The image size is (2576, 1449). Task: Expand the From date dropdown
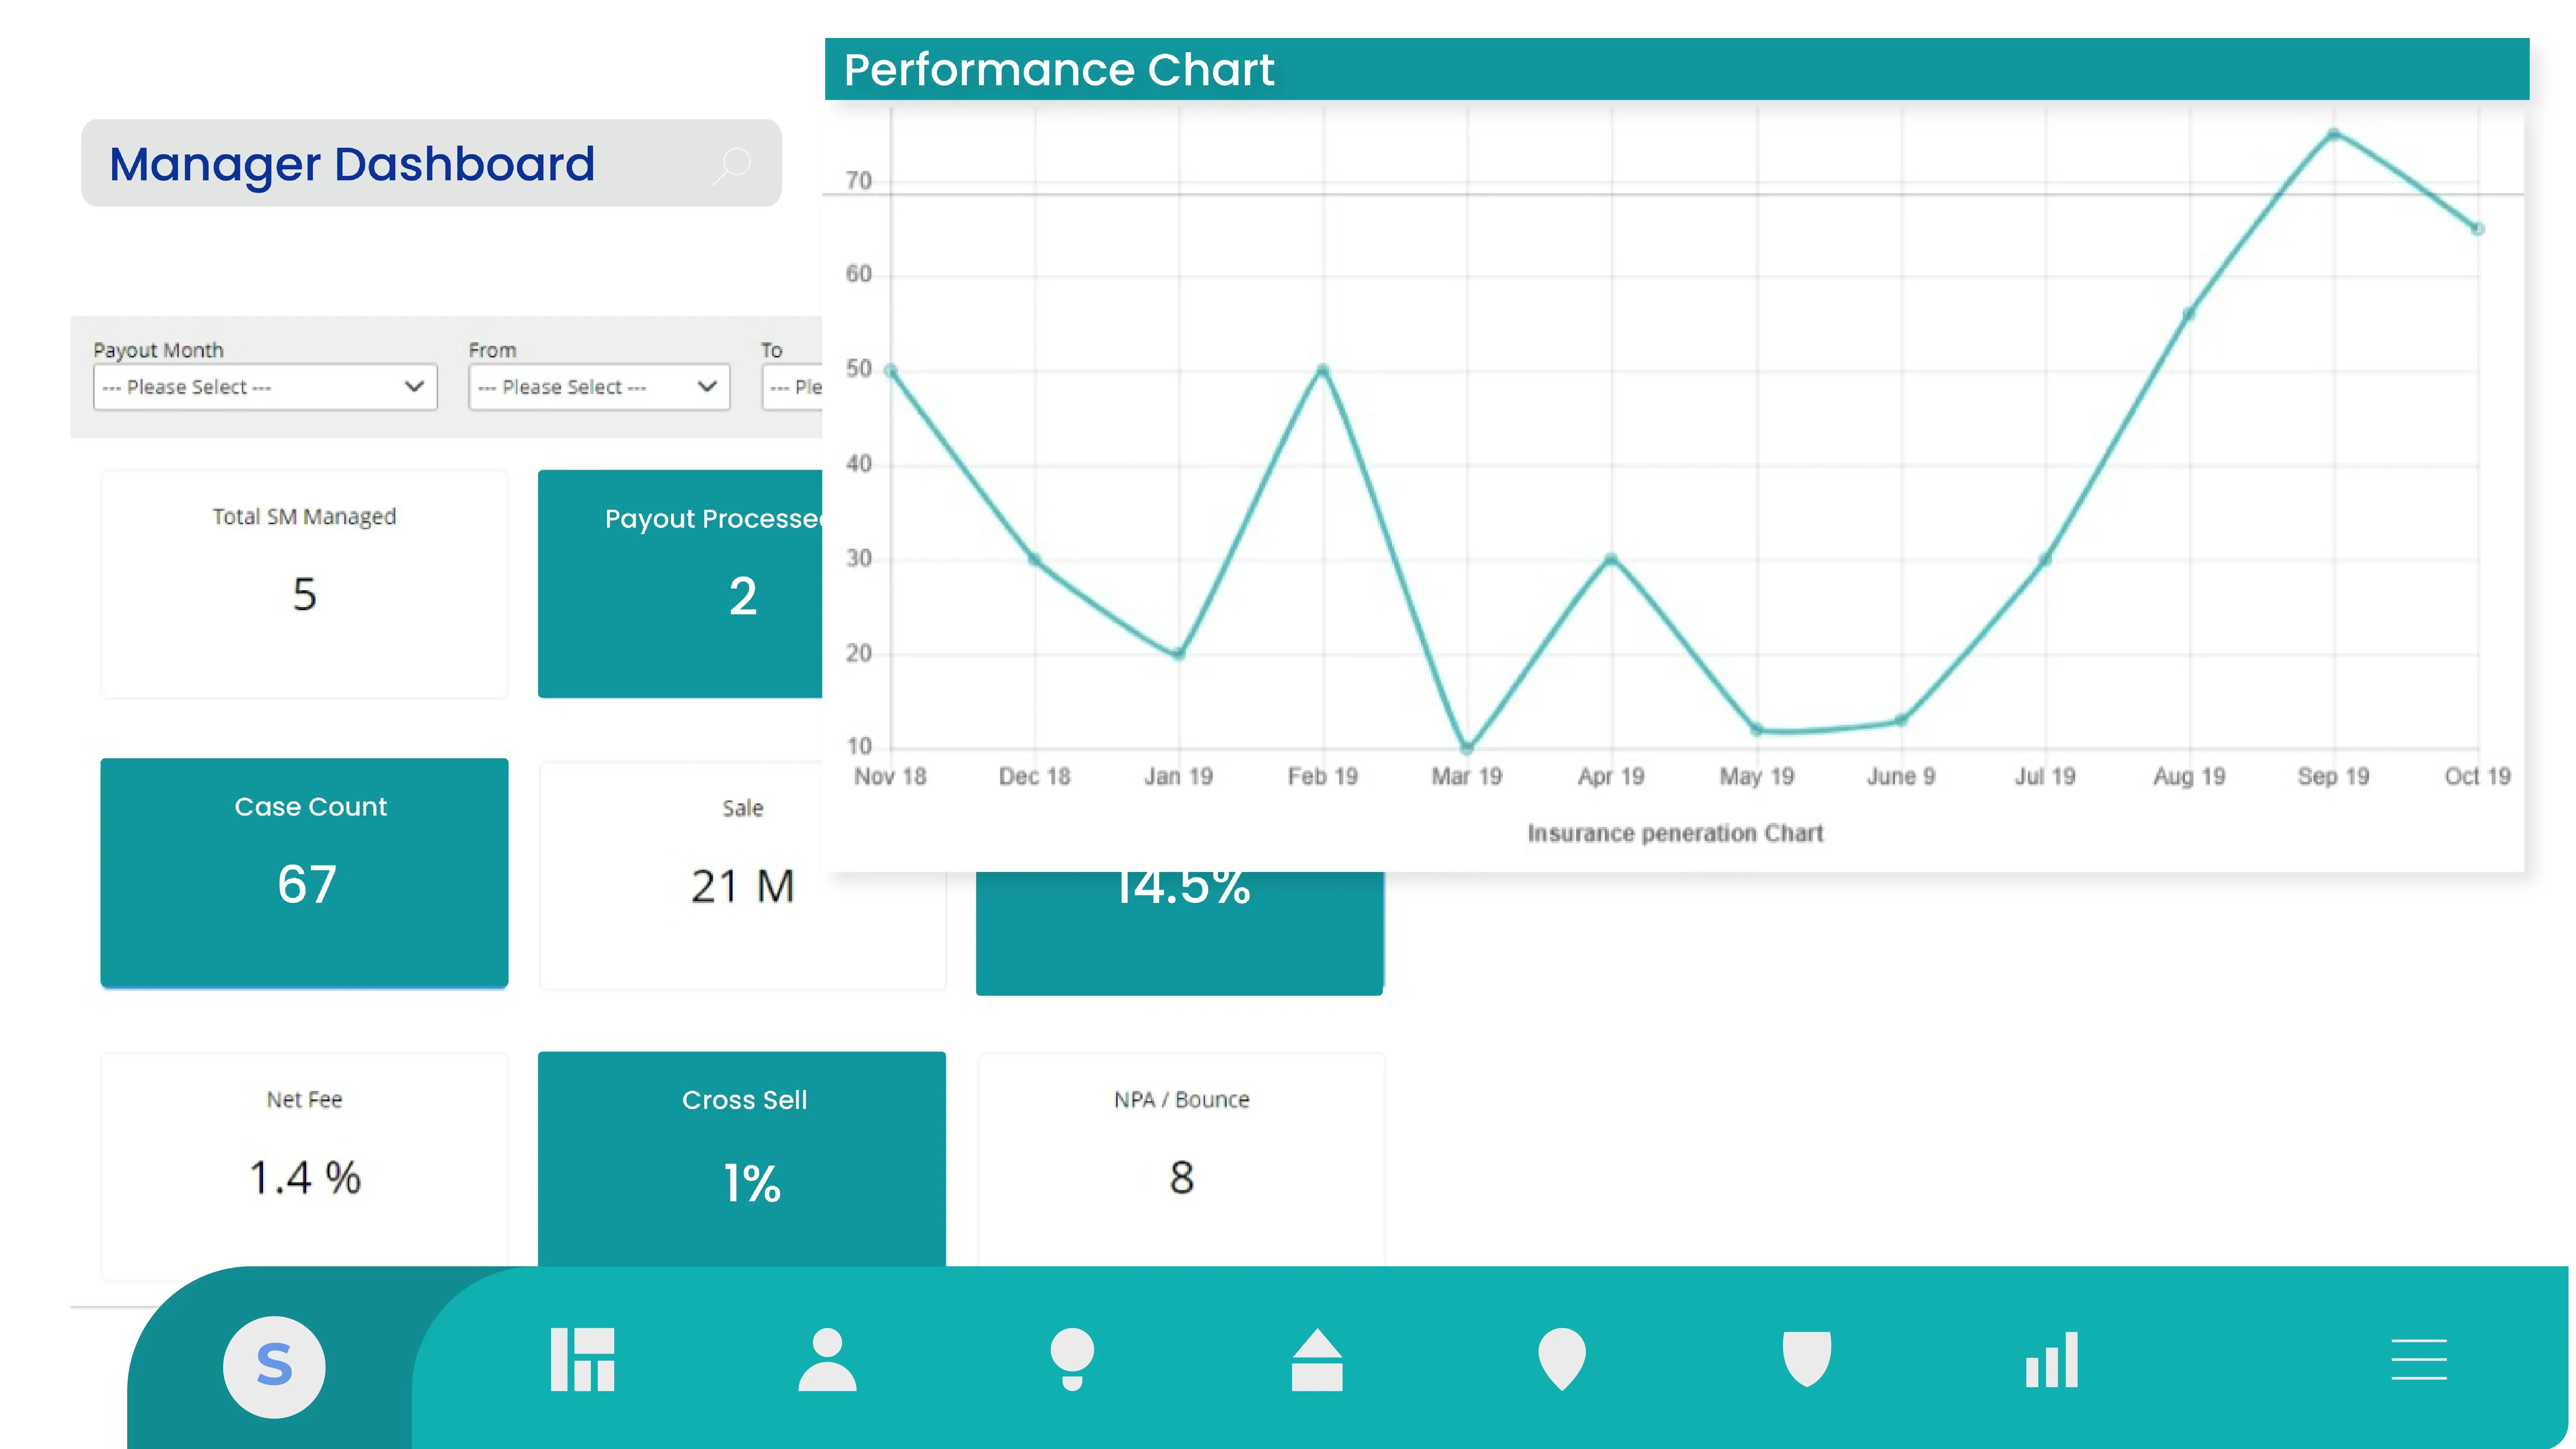(x=599, y=387)
